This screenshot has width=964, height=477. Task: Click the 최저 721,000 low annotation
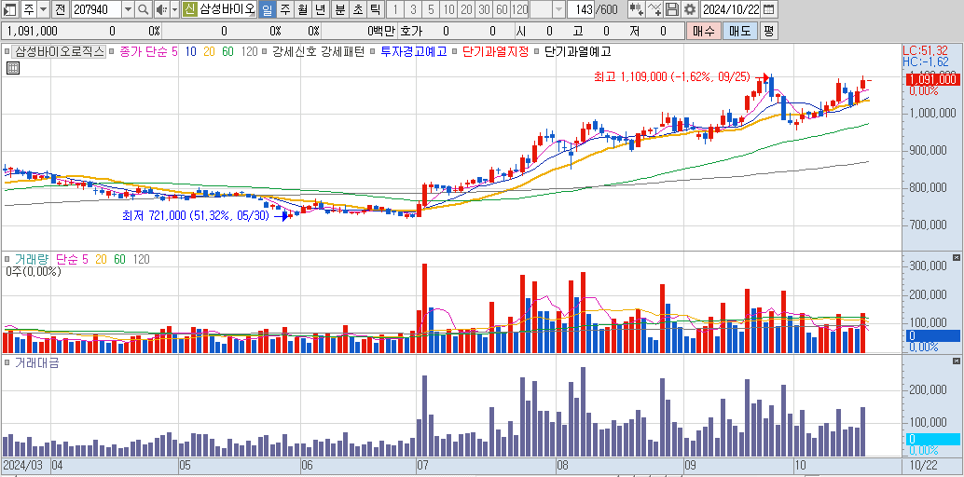pos(196,216)
